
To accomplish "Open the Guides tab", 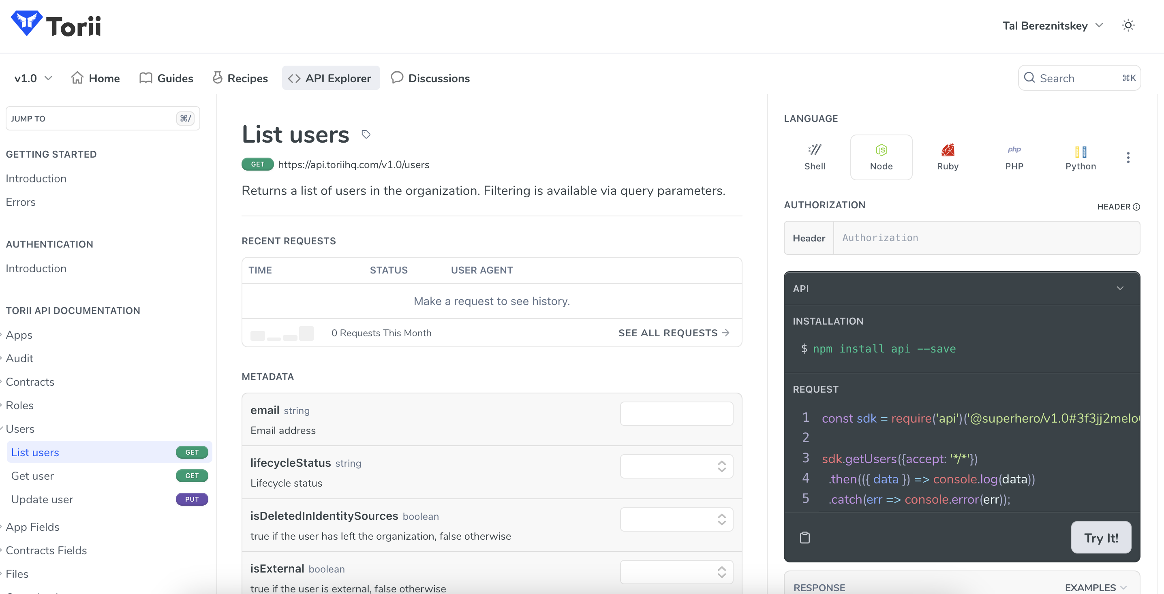I will 166,78.
